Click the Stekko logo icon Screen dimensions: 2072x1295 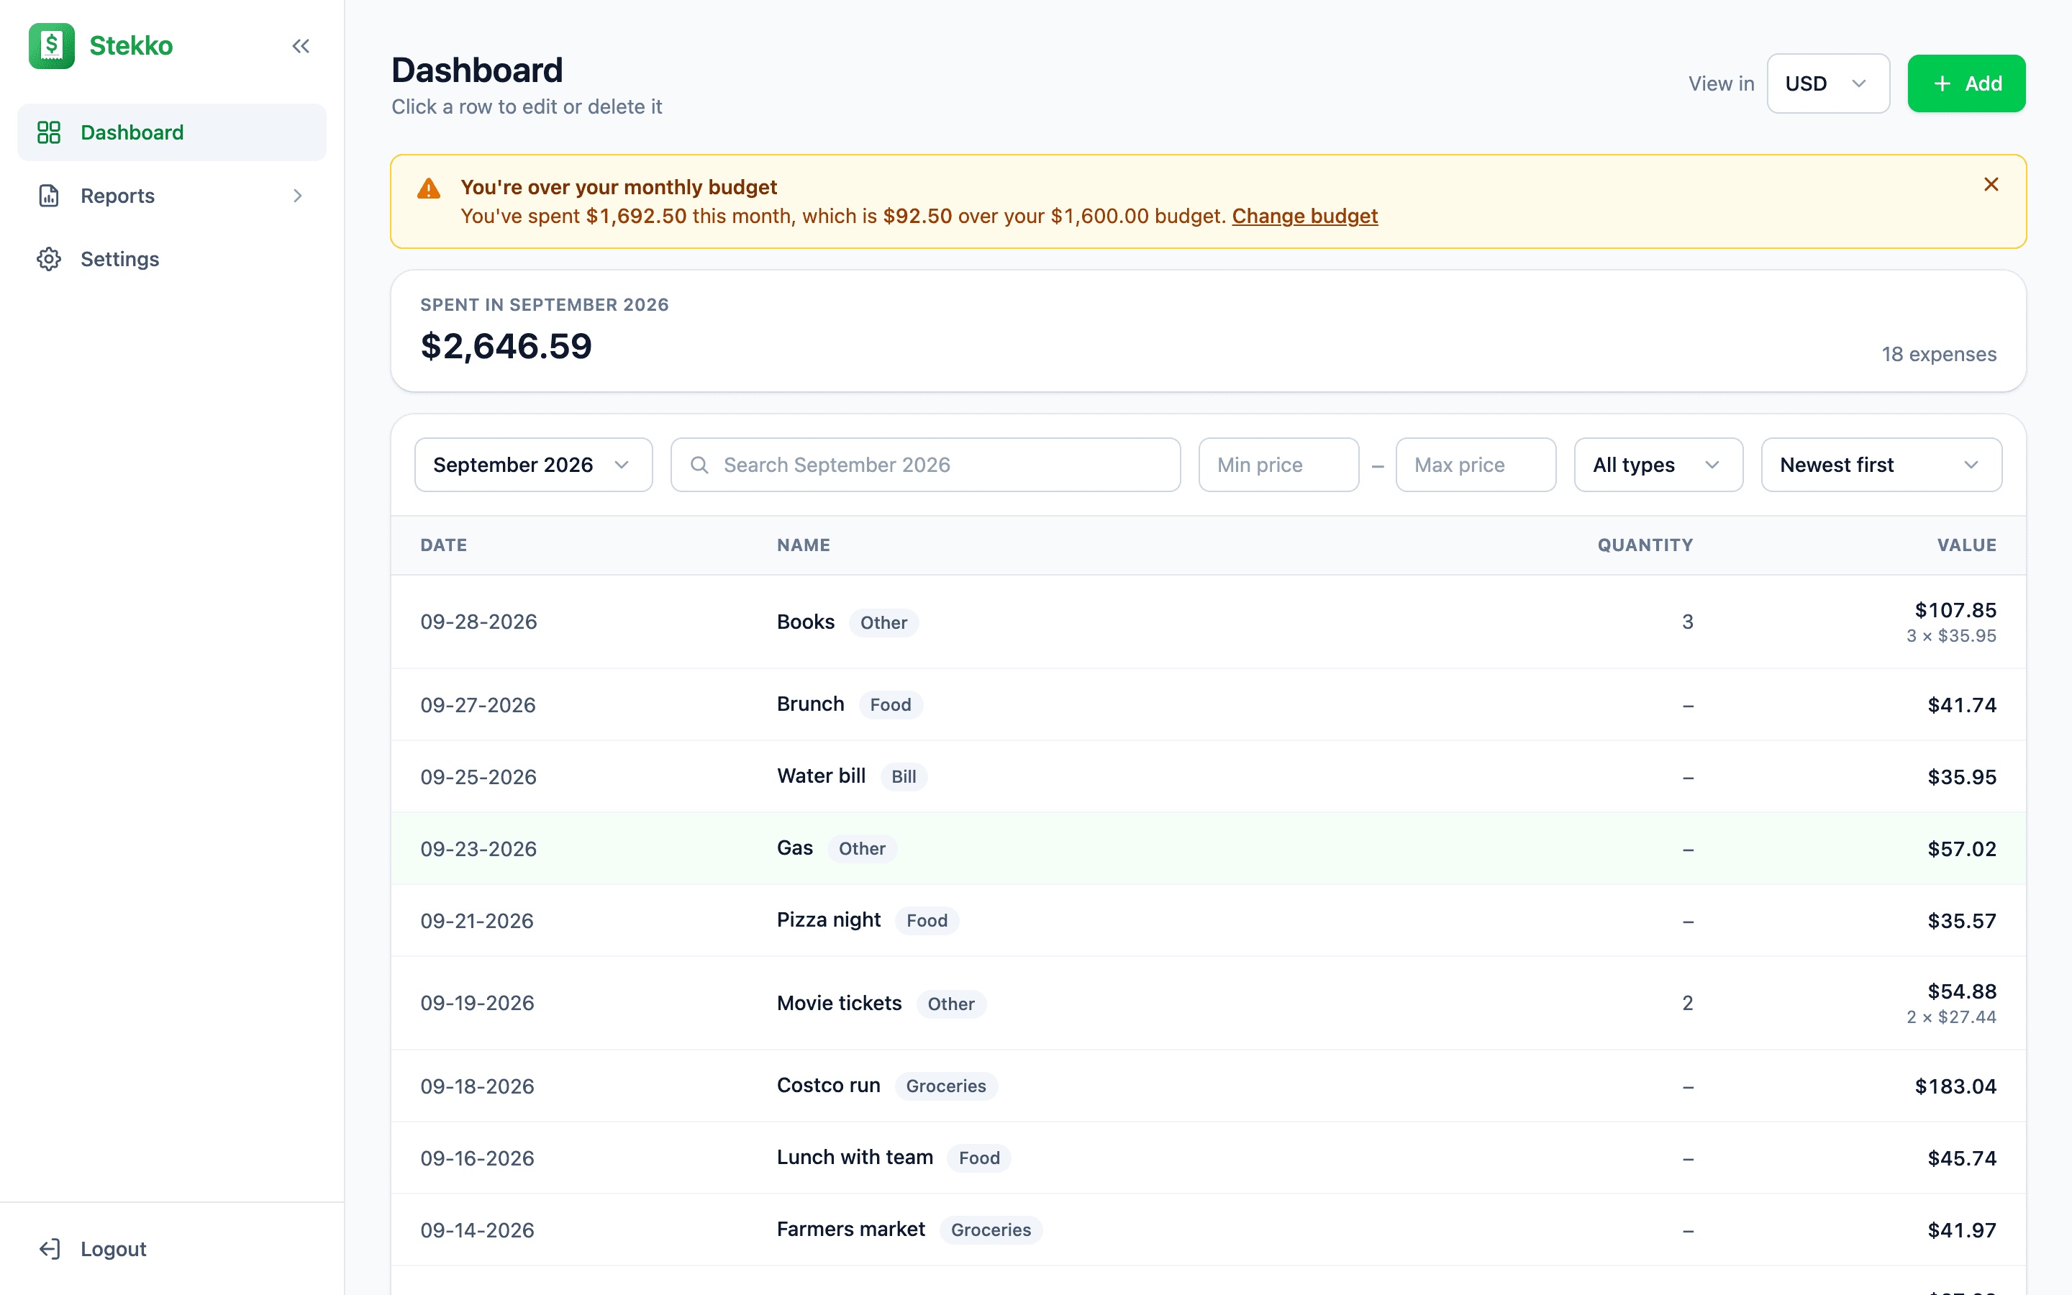pyautogui.click(x=51, y=45)
